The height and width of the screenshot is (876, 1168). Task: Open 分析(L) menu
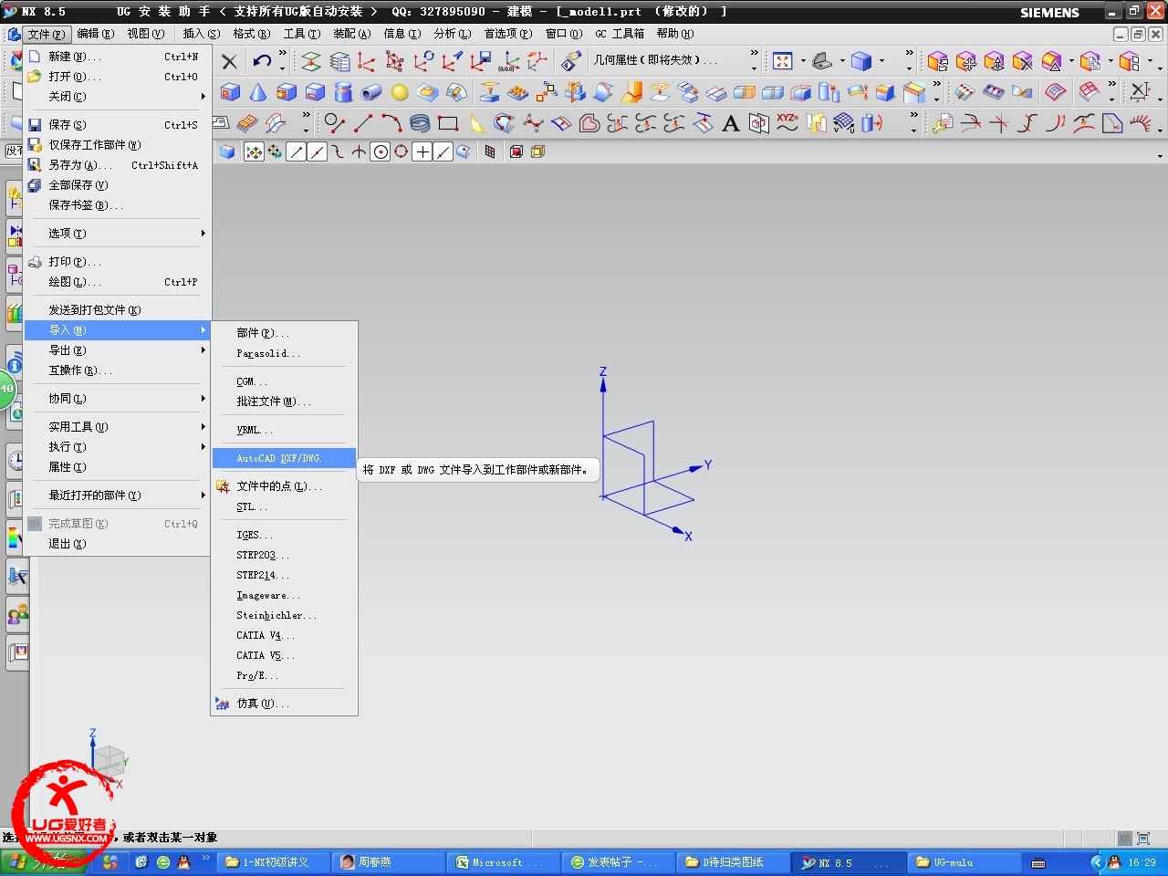(452, 34)
